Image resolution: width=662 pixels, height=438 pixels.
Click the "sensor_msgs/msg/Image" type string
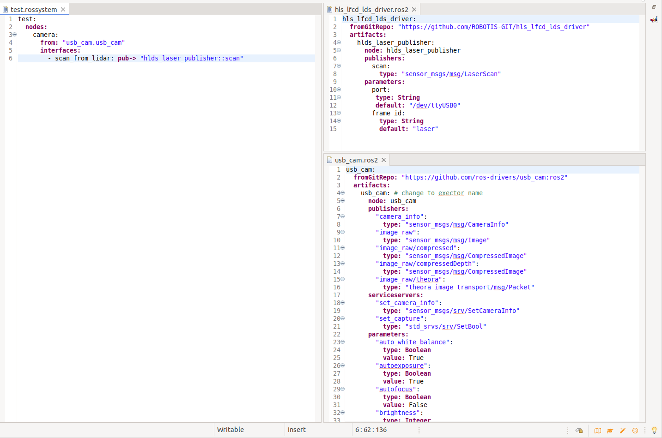click(x=448, y=240)
